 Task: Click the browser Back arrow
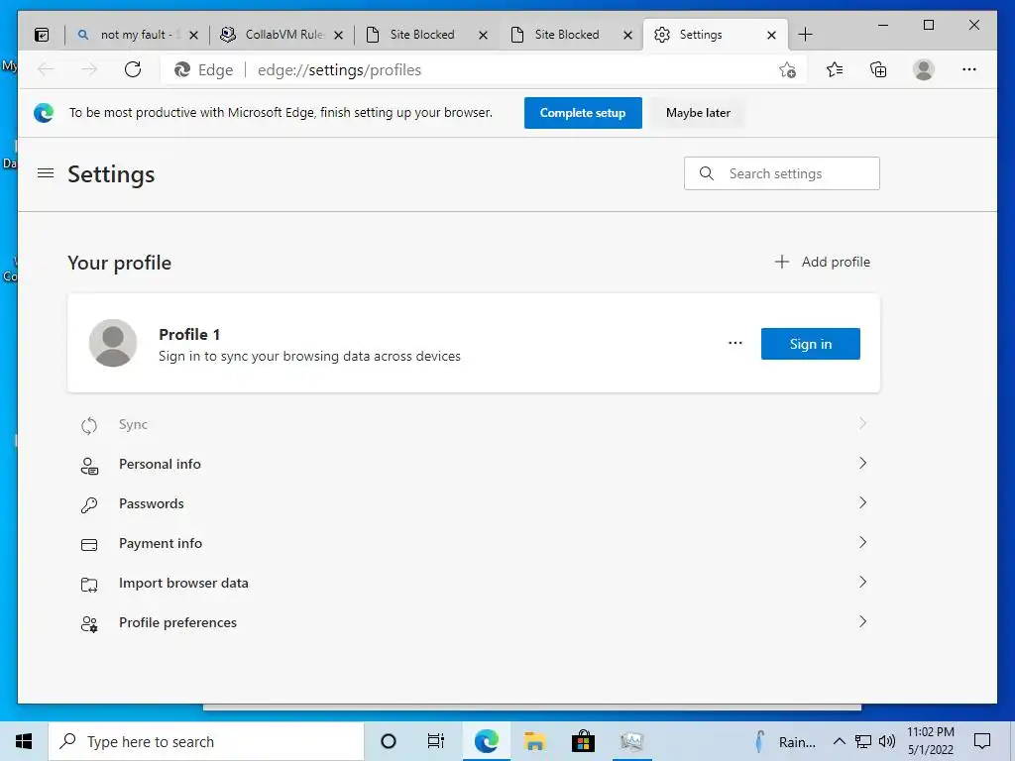click(46, 70)
